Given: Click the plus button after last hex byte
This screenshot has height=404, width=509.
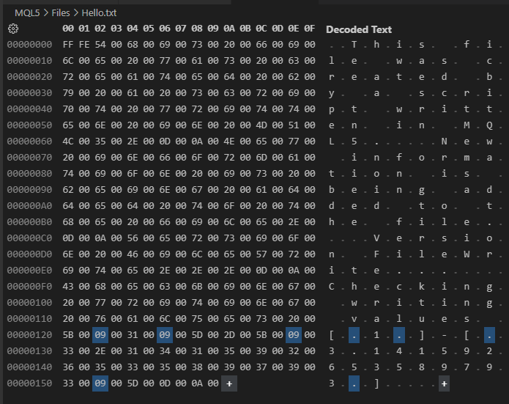Looking at the screenshot, I should click(x=229, y=383).
